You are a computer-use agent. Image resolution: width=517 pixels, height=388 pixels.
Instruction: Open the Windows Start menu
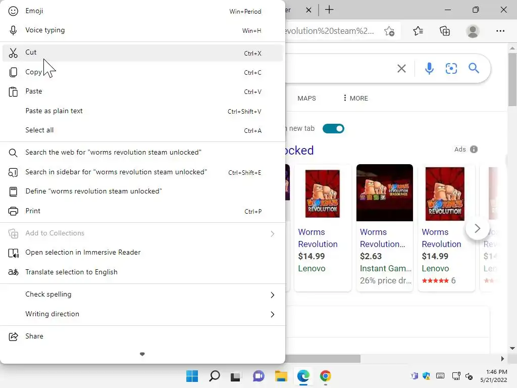pos(192,376)
